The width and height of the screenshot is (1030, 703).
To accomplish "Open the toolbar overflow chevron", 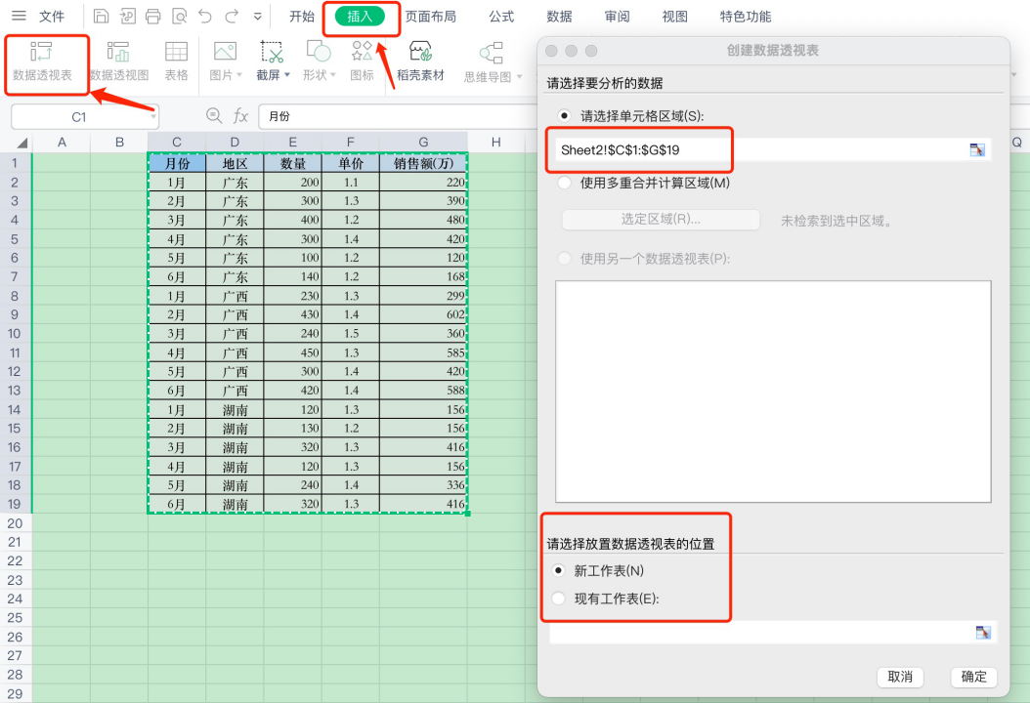I will tap(259, 16).
